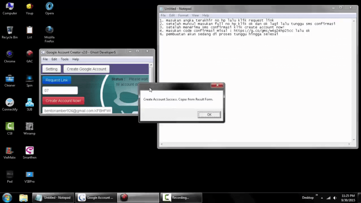Open the Opera browser desktop icon
361x203 pixels.
[49, 6]
